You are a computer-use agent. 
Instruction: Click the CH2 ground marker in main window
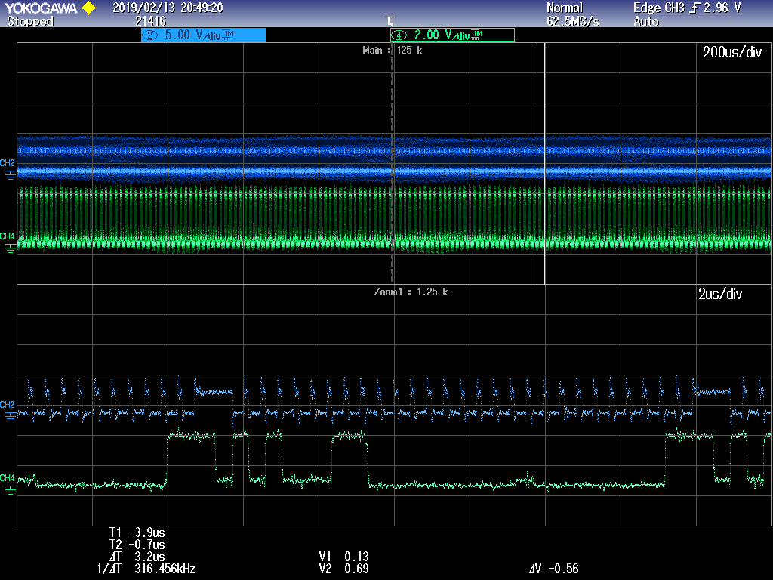click(x=9, y=169)
